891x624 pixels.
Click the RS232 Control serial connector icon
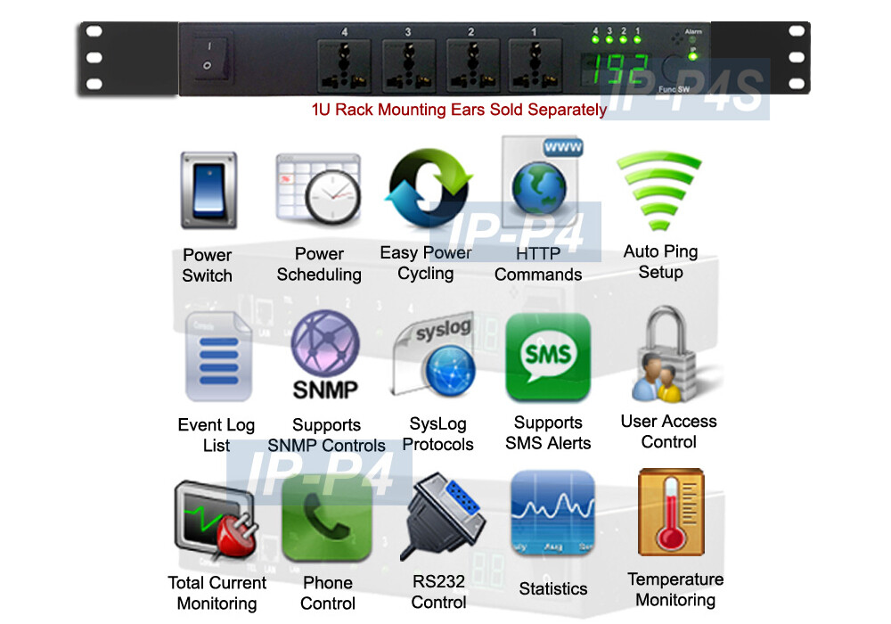pyautogui.click(x=442, y=519)
